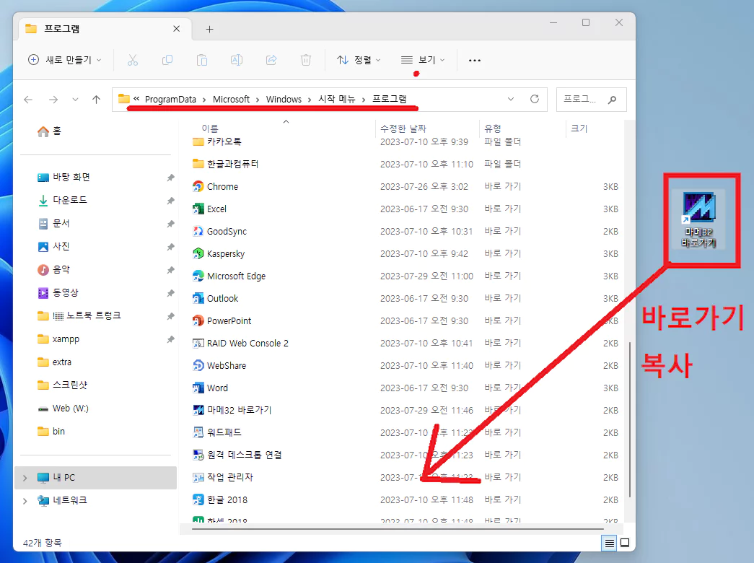Open 사진 in the navigation pane
The height and width of the screenshot is (563, 754).
[54, 246]
